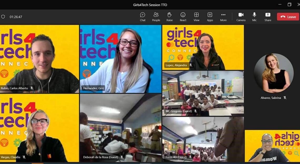This screenshot has height=164, width=300.
Task: Expand the More options menu
Action: [223, 17]
